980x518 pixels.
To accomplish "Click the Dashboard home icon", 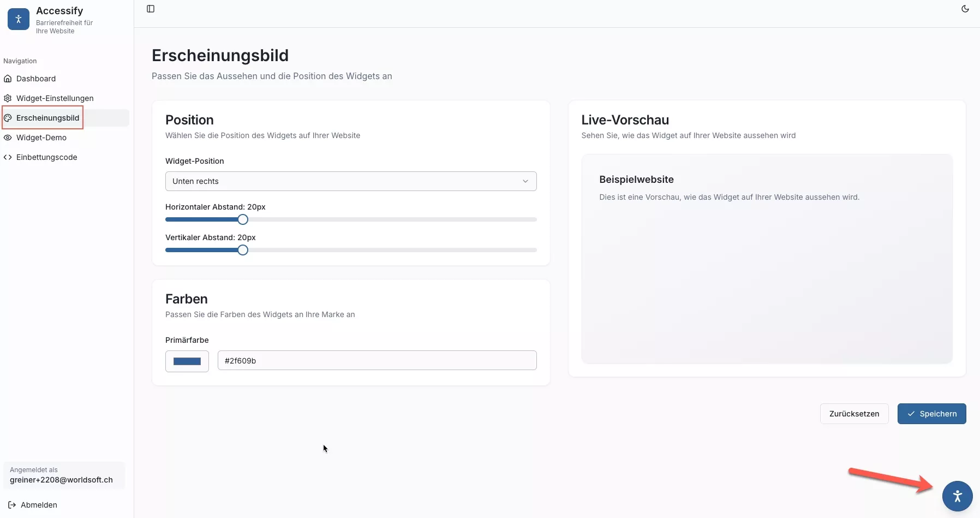I will coord(8,79).
